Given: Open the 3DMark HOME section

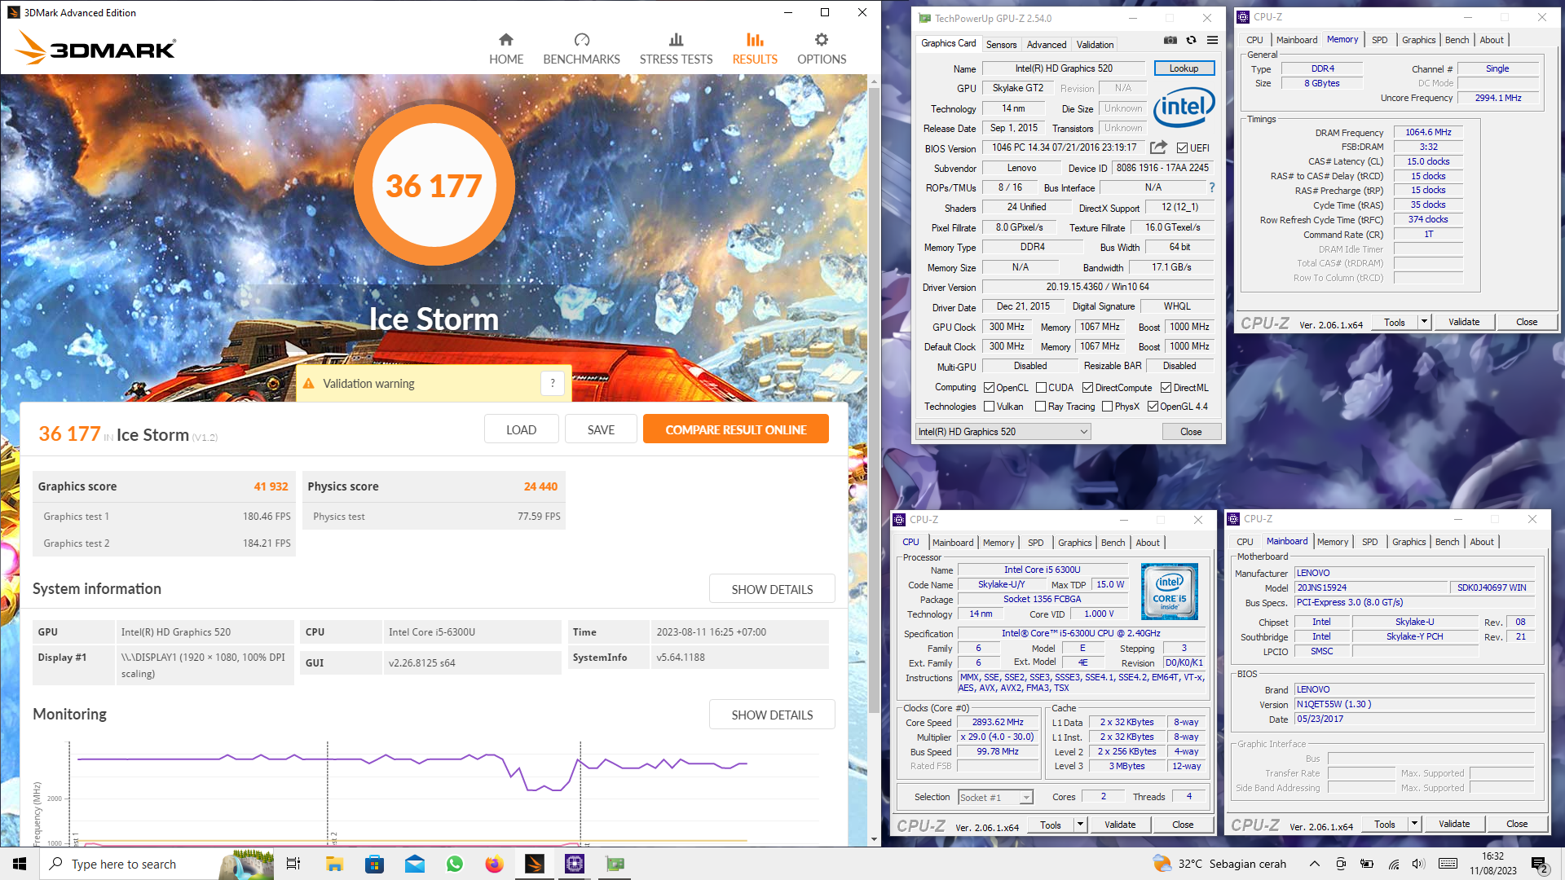Looking at the screenshot, I should click(505, 49).
